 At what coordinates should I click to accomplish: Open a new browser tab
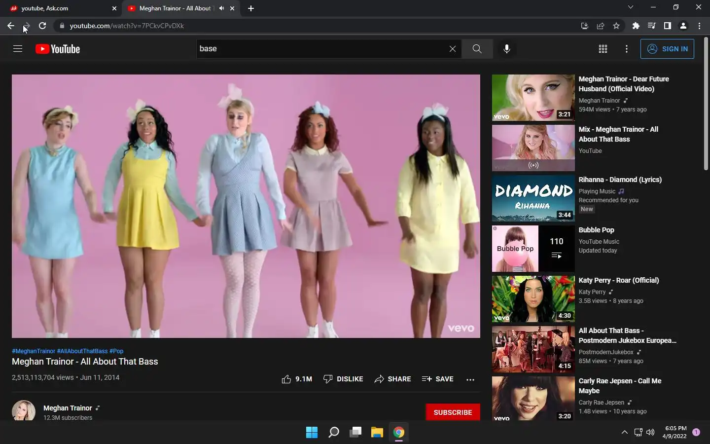tap(251, 8)
